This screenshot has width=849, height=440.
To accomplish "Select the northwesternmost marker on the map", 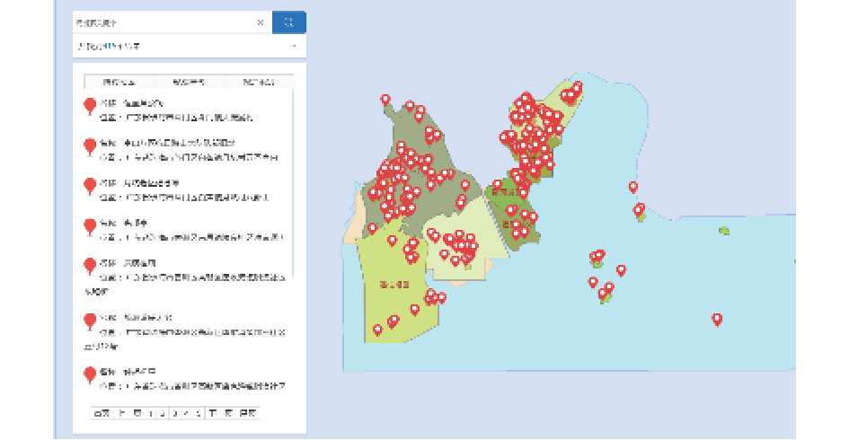I will click(x=385, y=100).
